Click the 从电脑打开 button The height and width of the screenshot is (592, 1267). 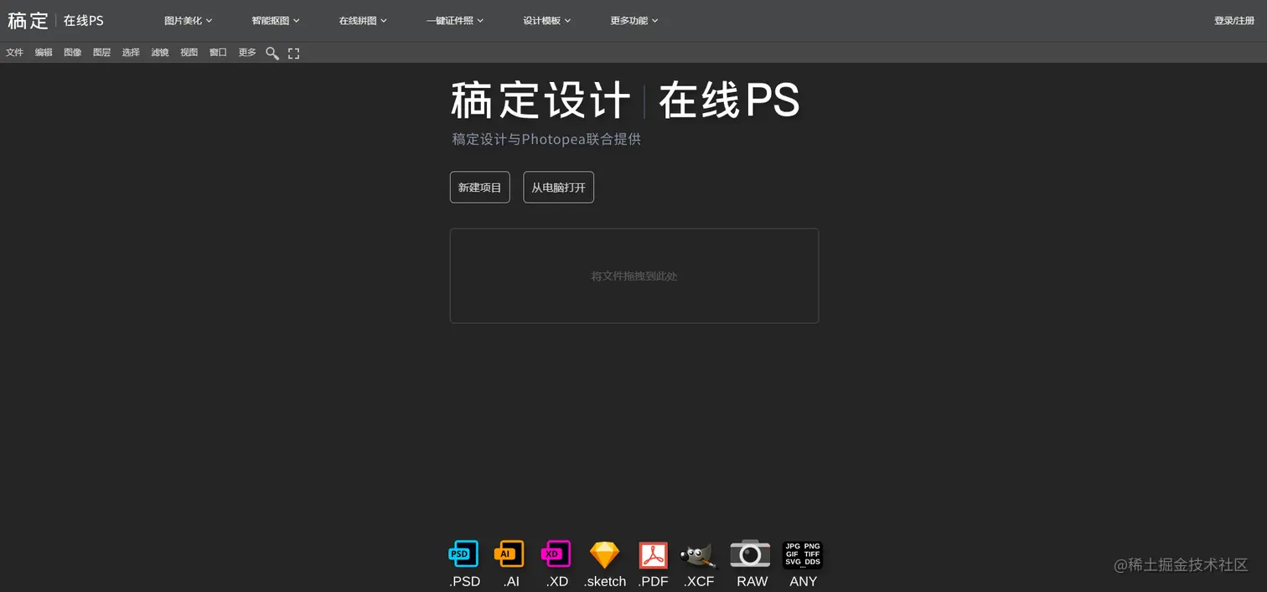coord(559,188)
